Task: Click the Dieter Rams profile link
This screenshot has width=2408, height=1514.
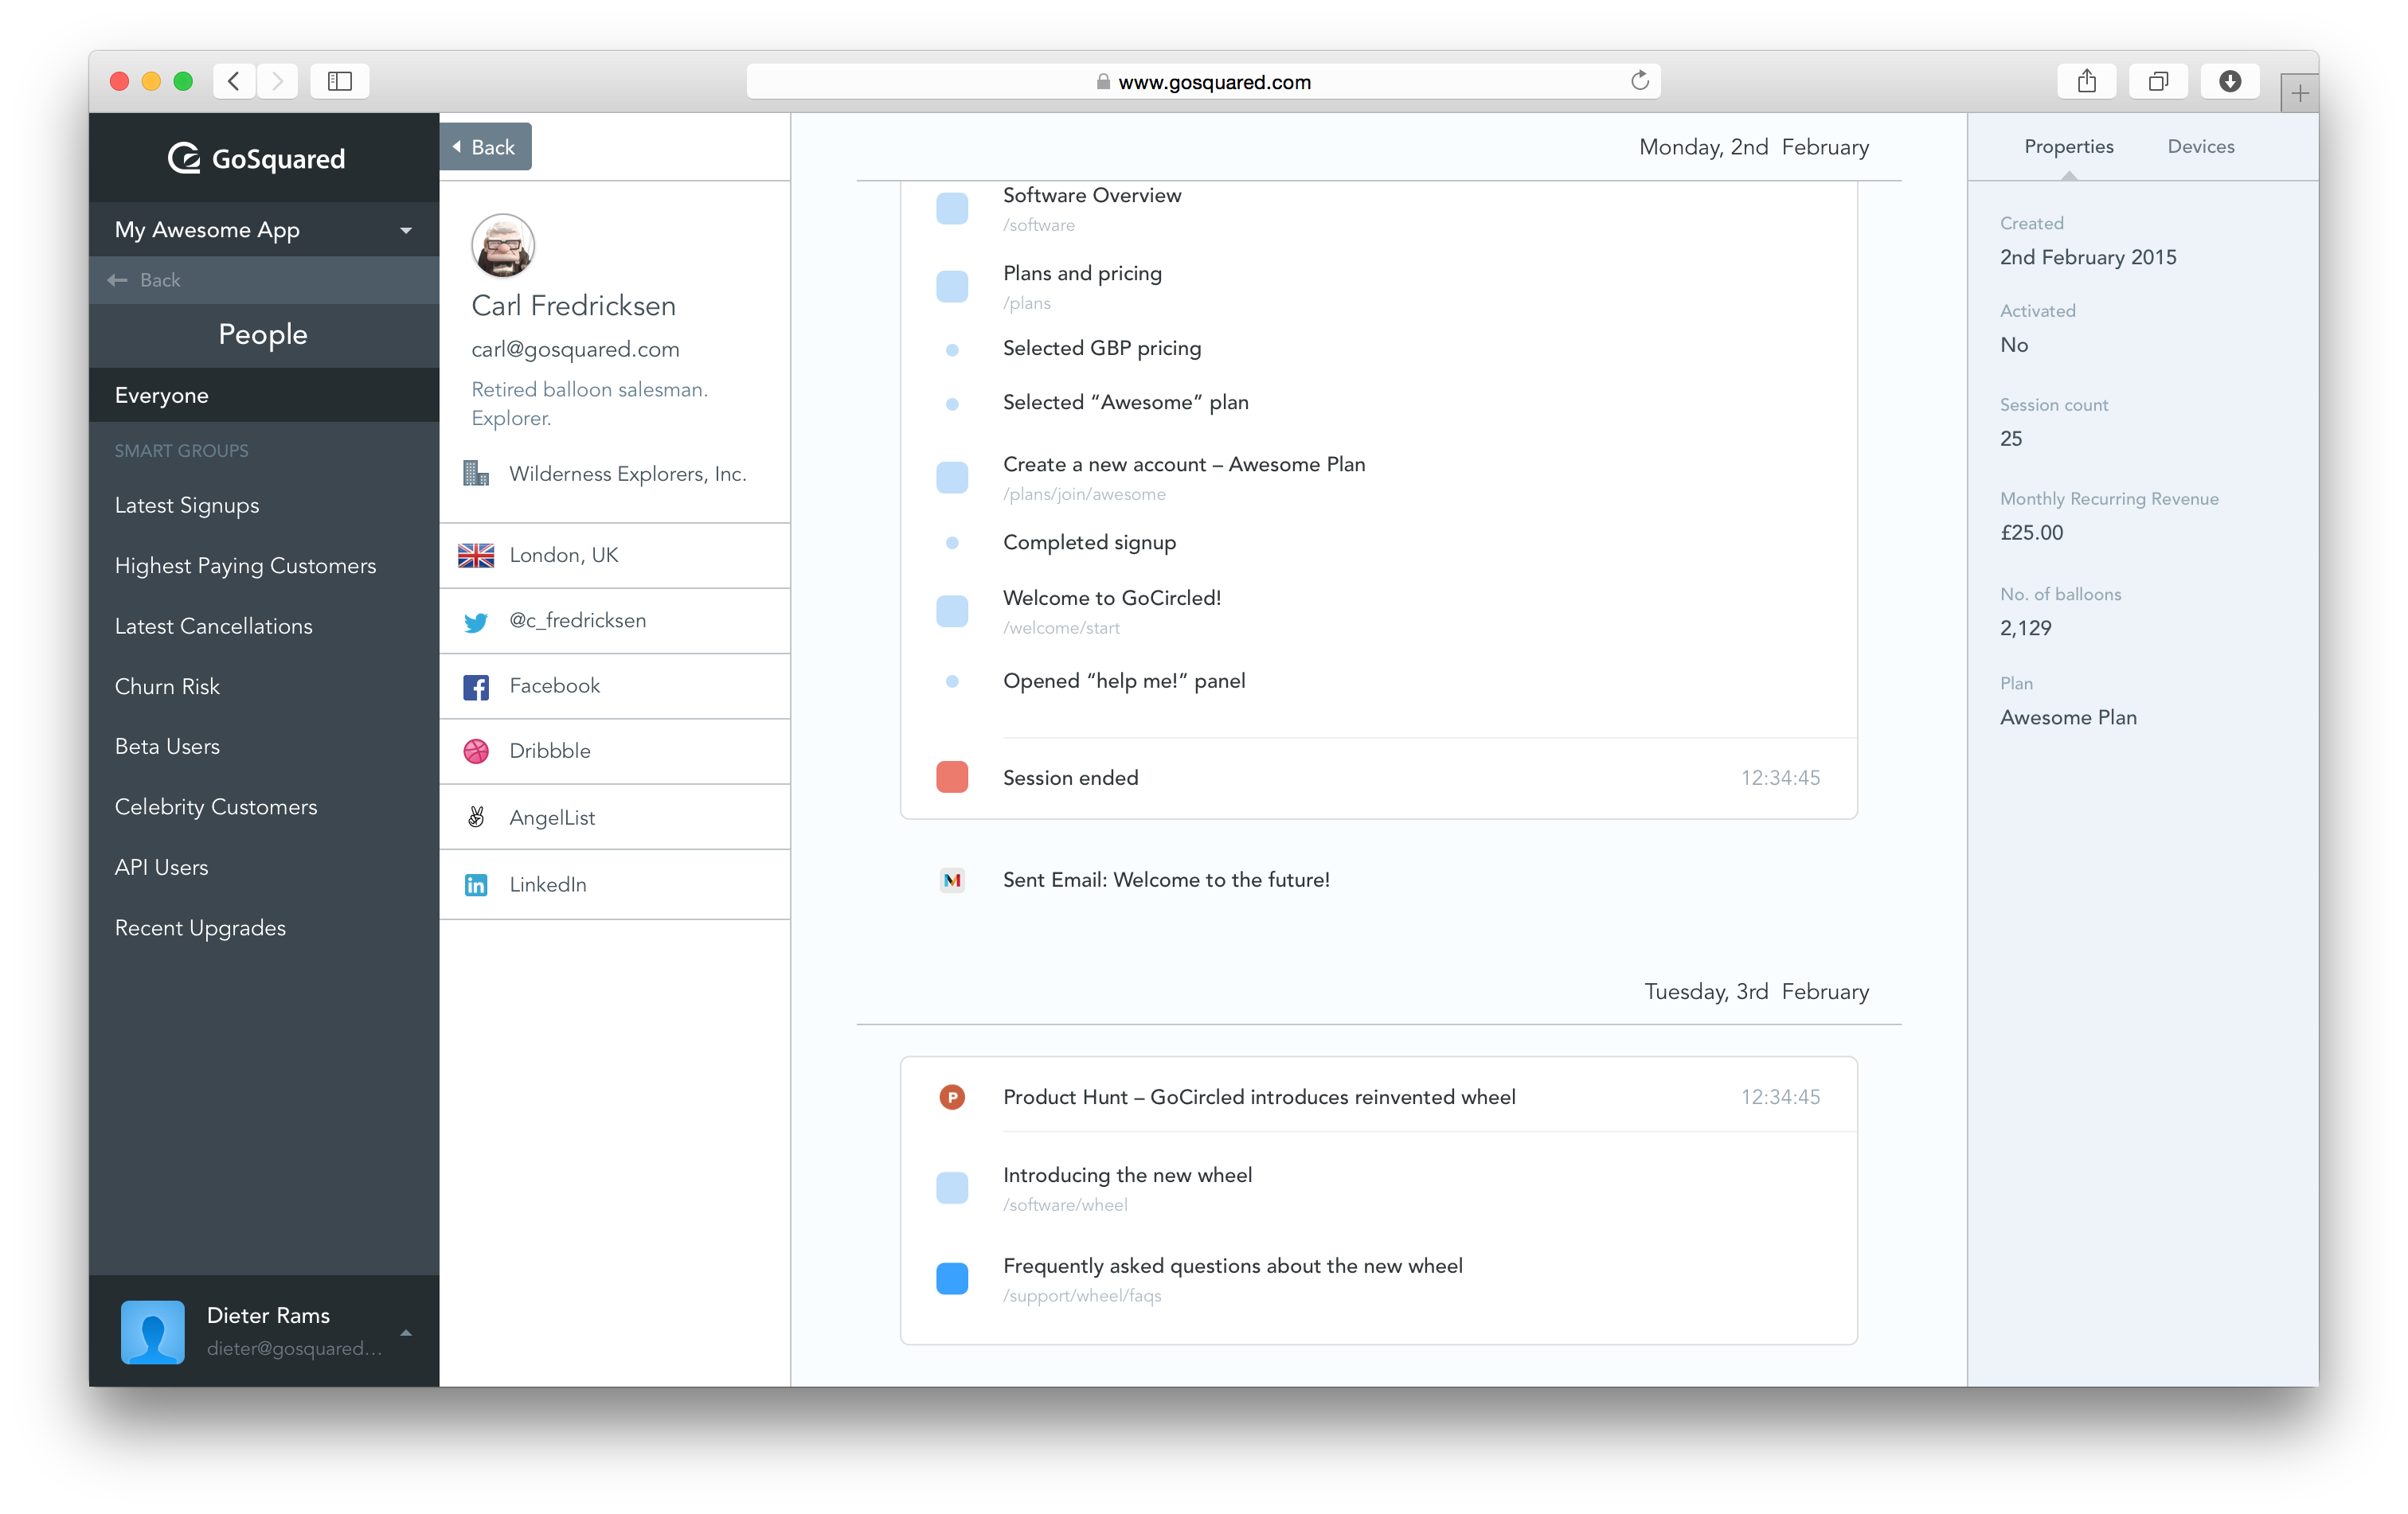Action: [x=258, y=1329]
